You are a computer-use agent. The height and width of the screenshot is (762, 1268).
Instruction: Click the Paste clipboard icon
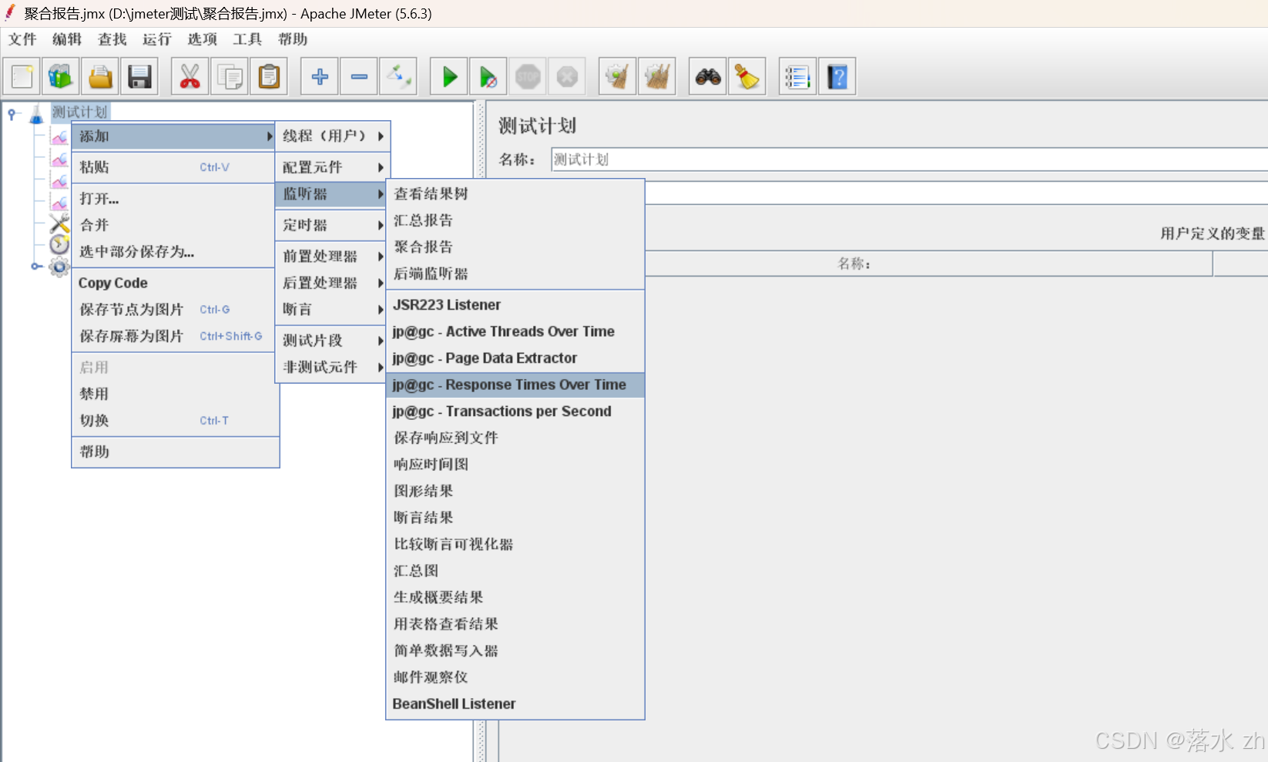(x=269, y=76)
